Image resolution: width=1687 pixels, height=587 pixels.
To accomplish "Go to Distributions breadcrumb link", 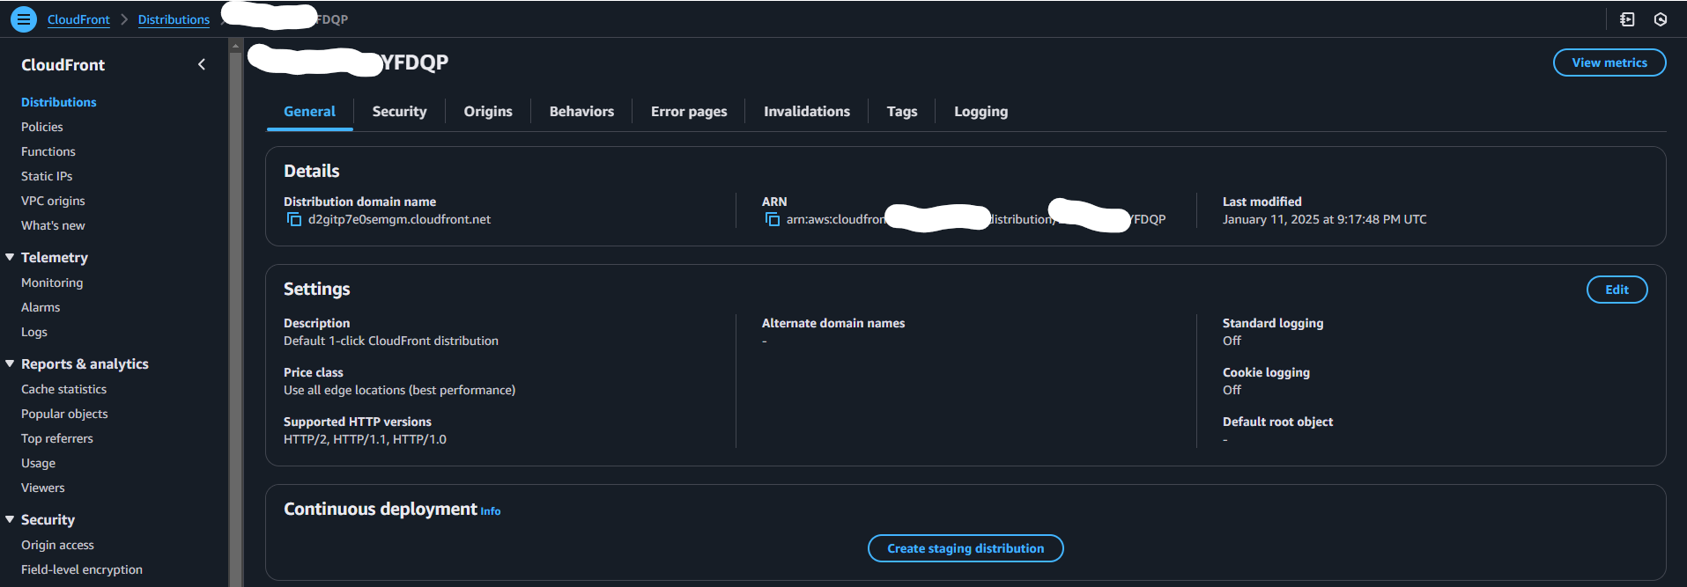I will (x=174, y=19).
